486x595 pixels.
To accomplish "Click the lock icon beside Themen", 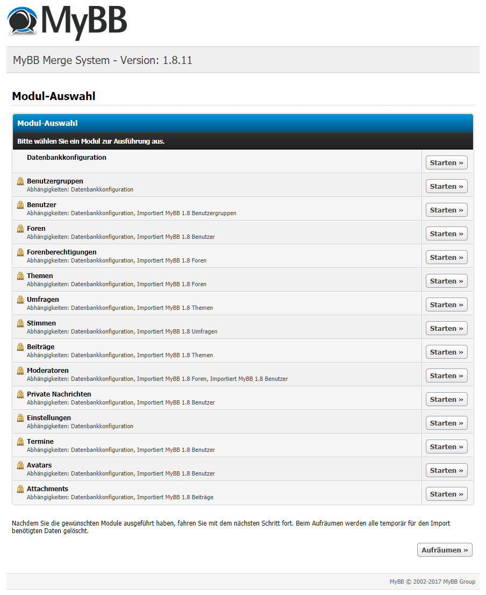I will [20, 276].
